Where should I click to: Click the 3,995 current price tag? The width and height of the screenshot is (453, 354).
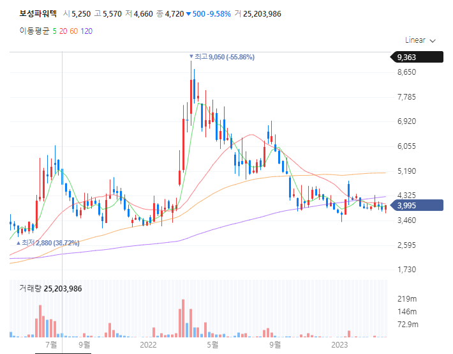tap(417, 205)
